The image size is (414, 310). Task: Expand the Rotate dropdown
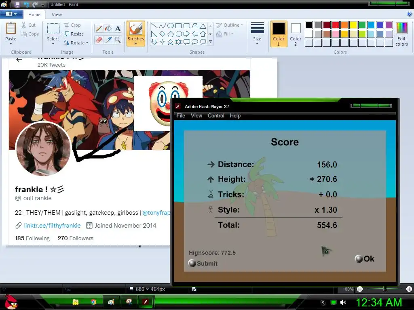(x=87, y=43)
